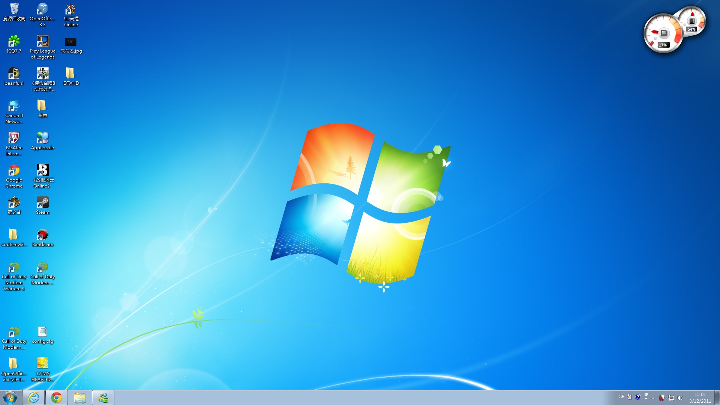
Task: Click the IME tool icon beside ZH
Action: click(630, 397)
